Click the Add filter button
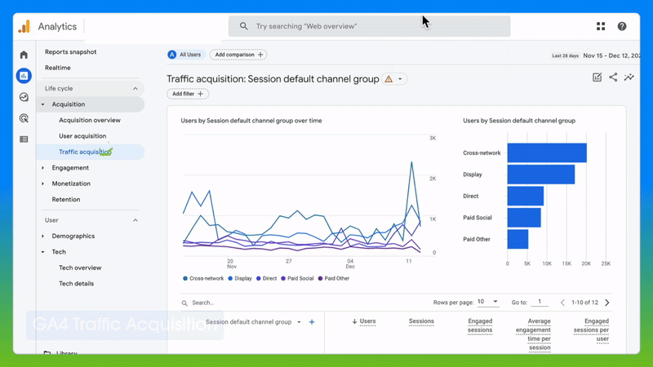This screenshot has height=367, width=653. (x=188, y=94)
